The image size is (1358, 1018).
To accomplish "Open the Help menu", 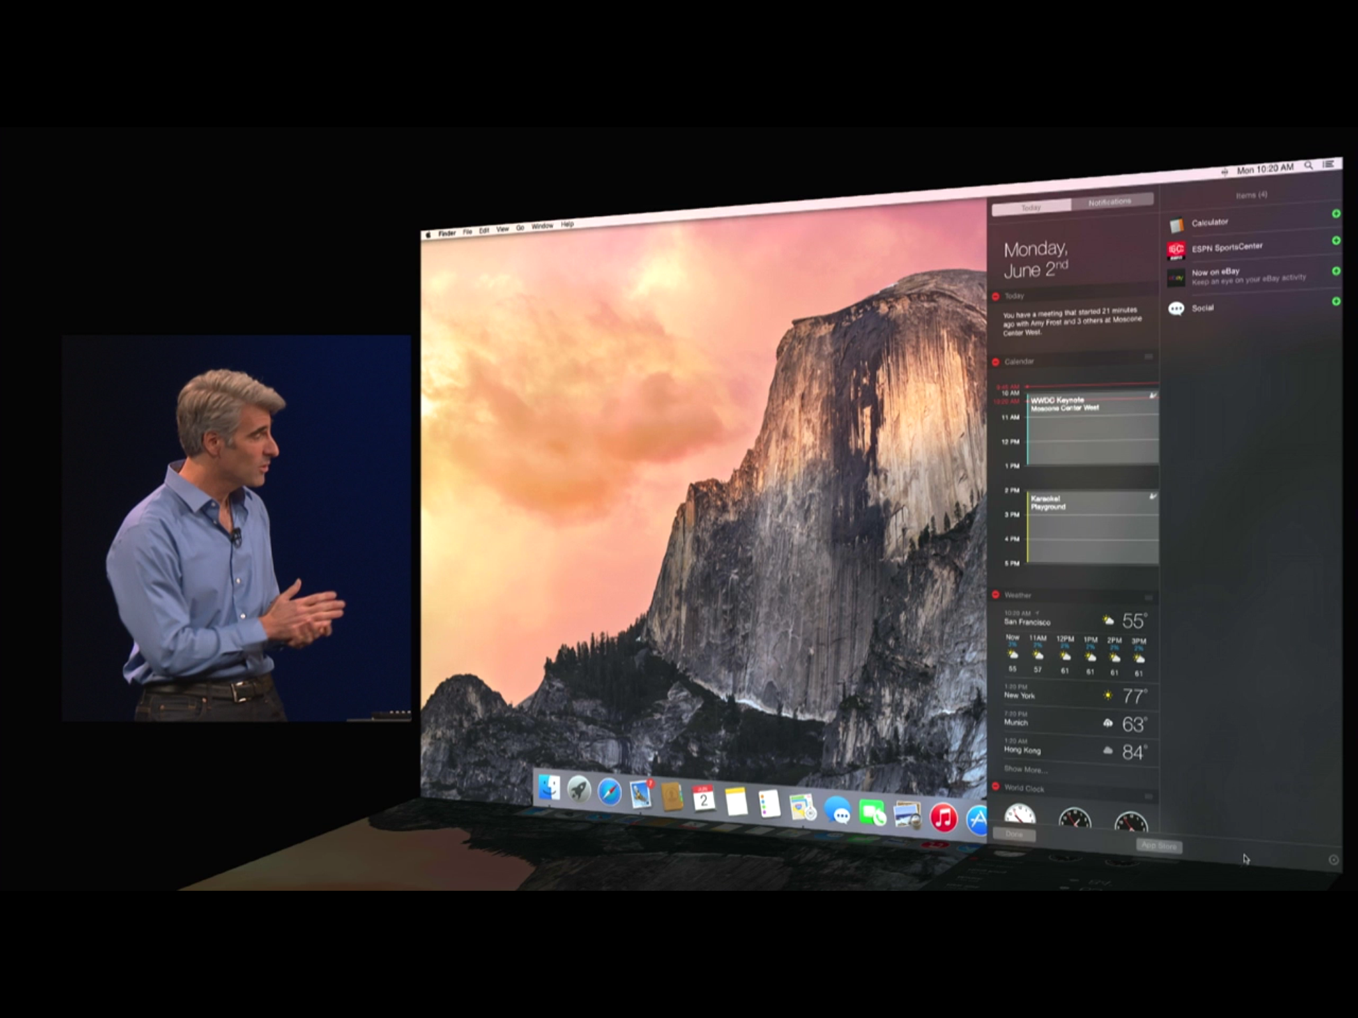I will point(567,225).
